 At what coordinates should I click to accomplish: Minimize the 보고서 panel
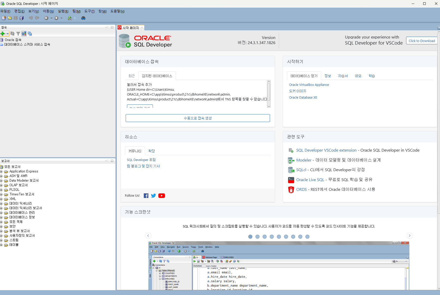[112, 161]
